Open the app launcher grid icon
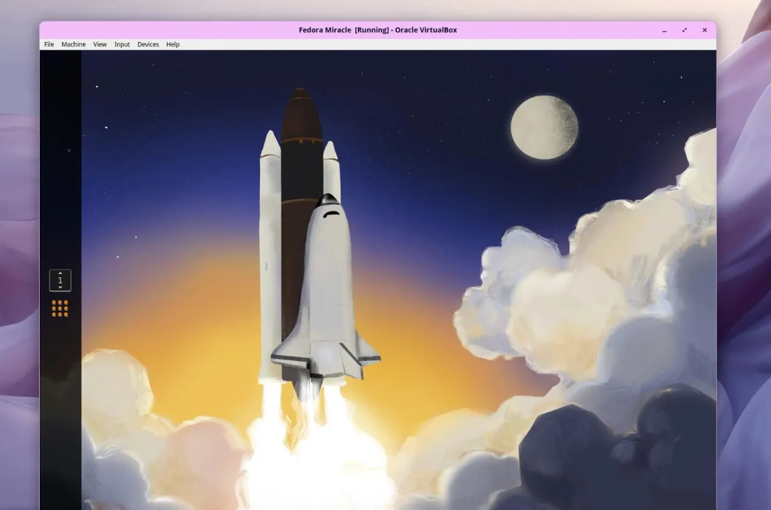The height and width of the screenshot is (510, 771). 60,309
